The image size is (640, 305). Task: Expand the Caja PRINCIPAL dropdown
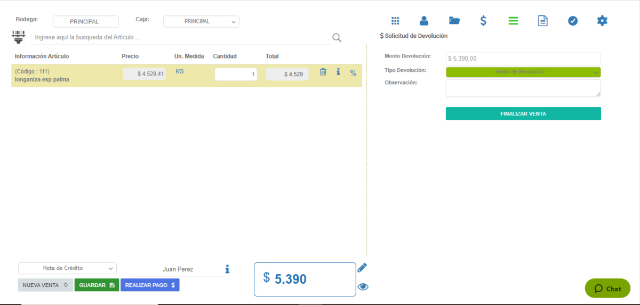coord(201,22)
